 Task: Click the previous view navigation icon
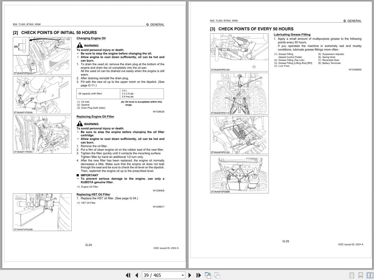point(208,275)
